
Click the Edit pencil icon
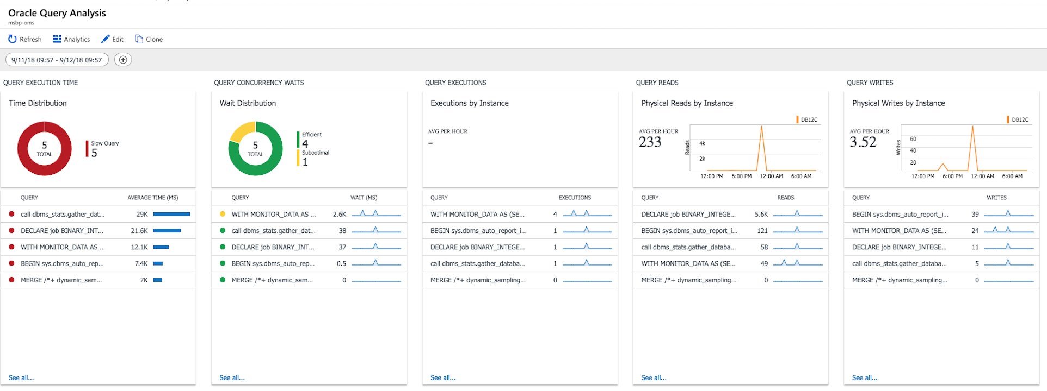(x=106, y=39)
